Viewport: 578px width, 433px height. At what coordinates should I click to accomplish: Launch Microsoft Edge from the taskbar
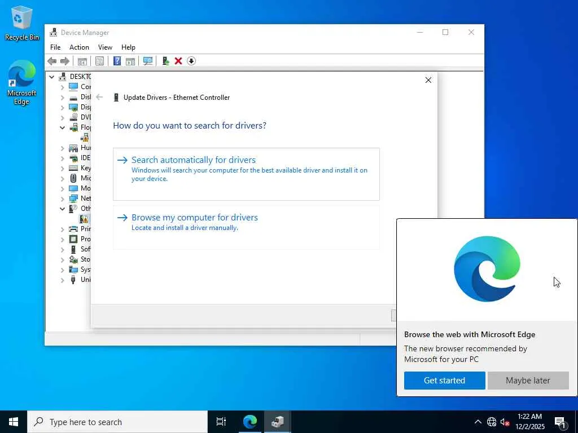point(250,422)
